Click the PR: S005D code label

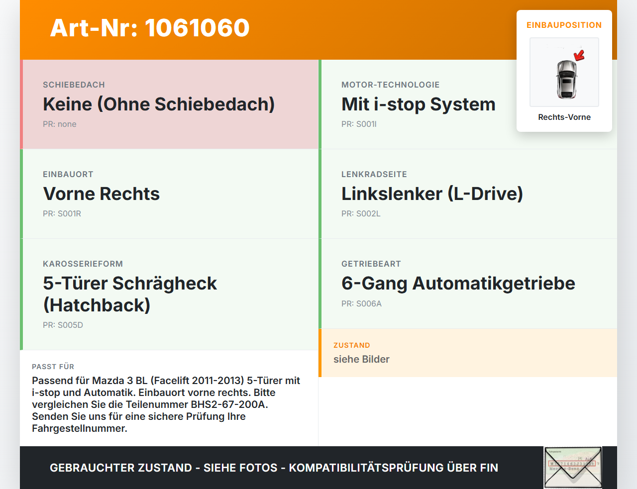pyautogui.click(x=63, y=325)
